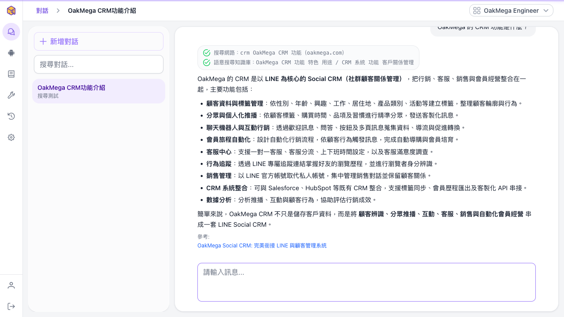The height and width of the screenshot is (317, 564).
Task: Click the breadcrumb title OakMega CRM功能介紹
Action: click(102, 11)
